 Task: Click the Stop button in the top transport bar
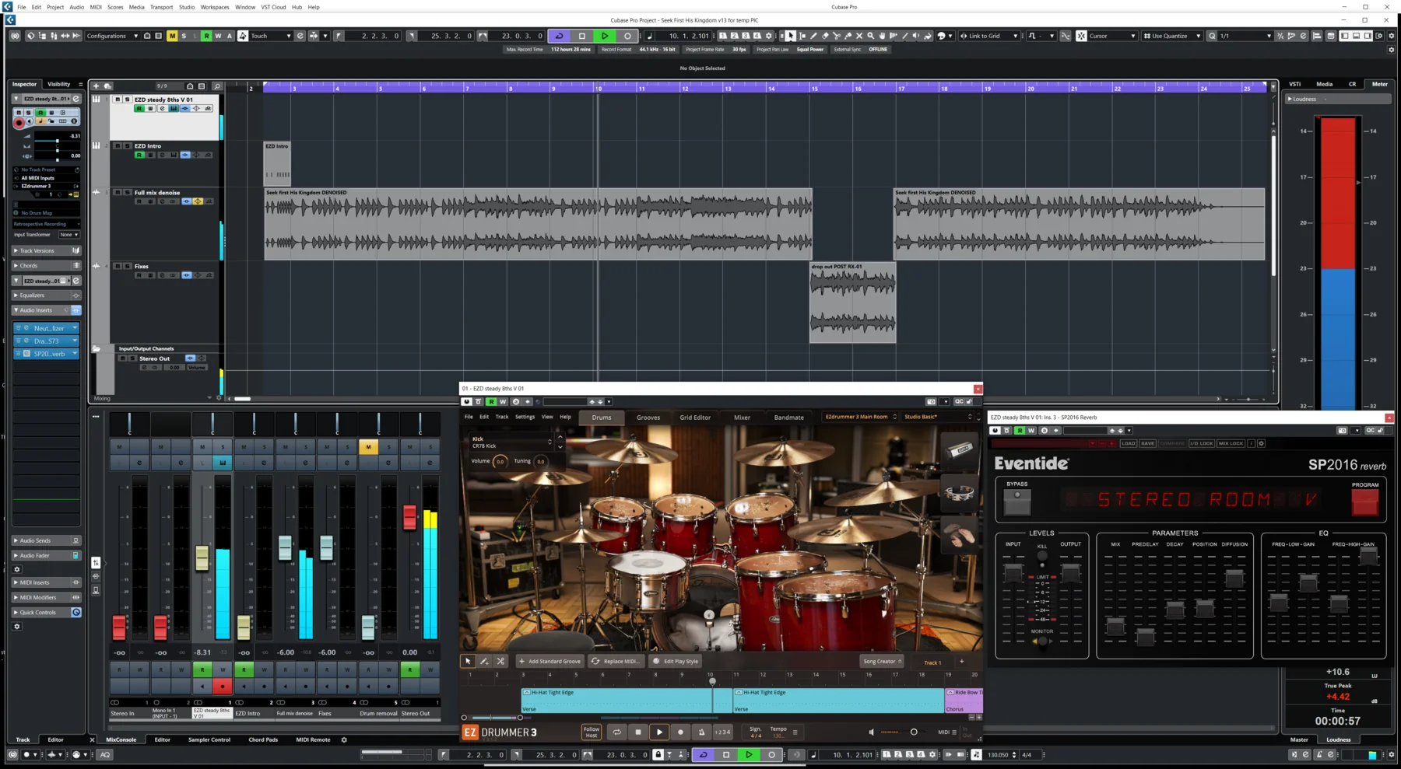(581, 36)
